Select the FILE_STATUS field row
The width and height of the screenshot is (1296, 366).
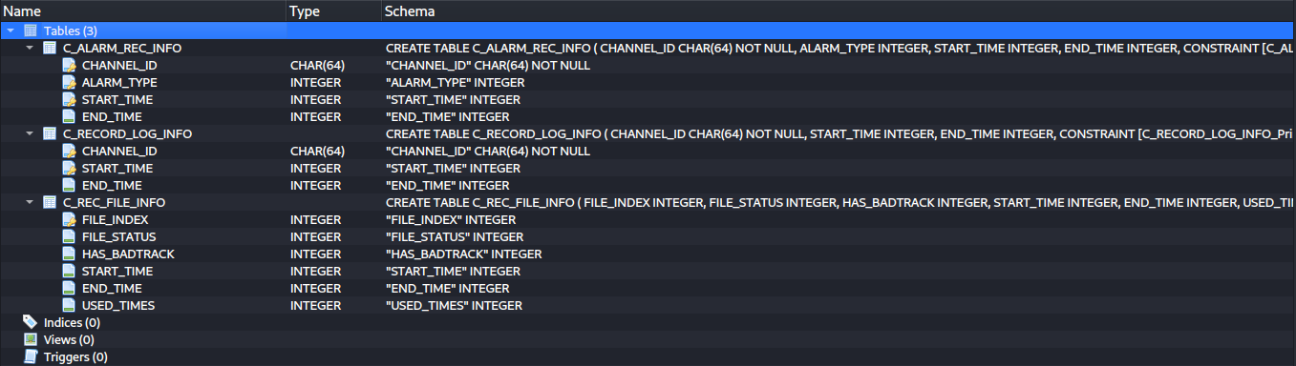coord(648,236)
